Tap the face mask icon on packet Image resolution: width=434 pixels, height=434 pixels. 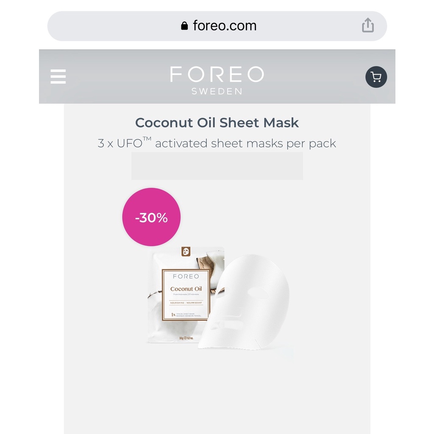tap(186, 252)
